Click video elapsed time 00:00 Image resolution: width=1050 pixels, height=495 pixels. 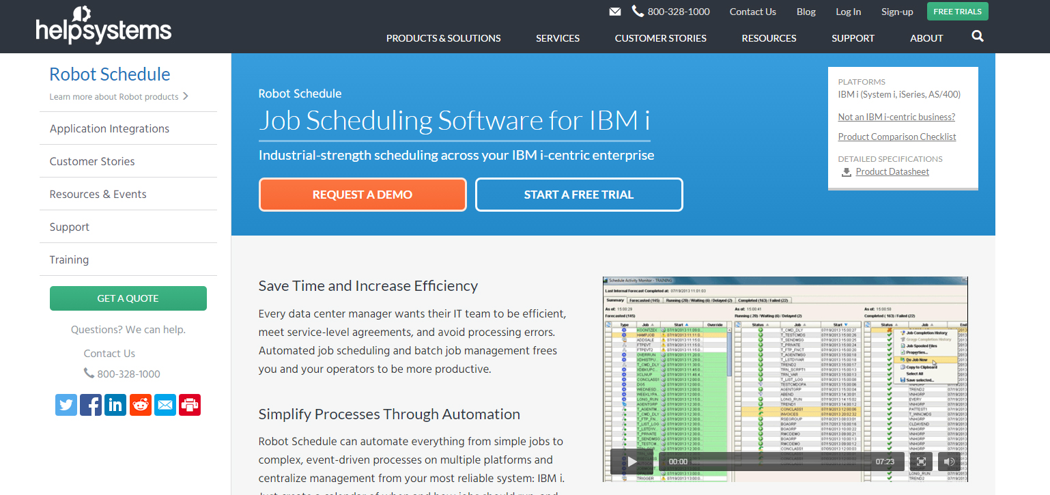click(x=678, y=462)
